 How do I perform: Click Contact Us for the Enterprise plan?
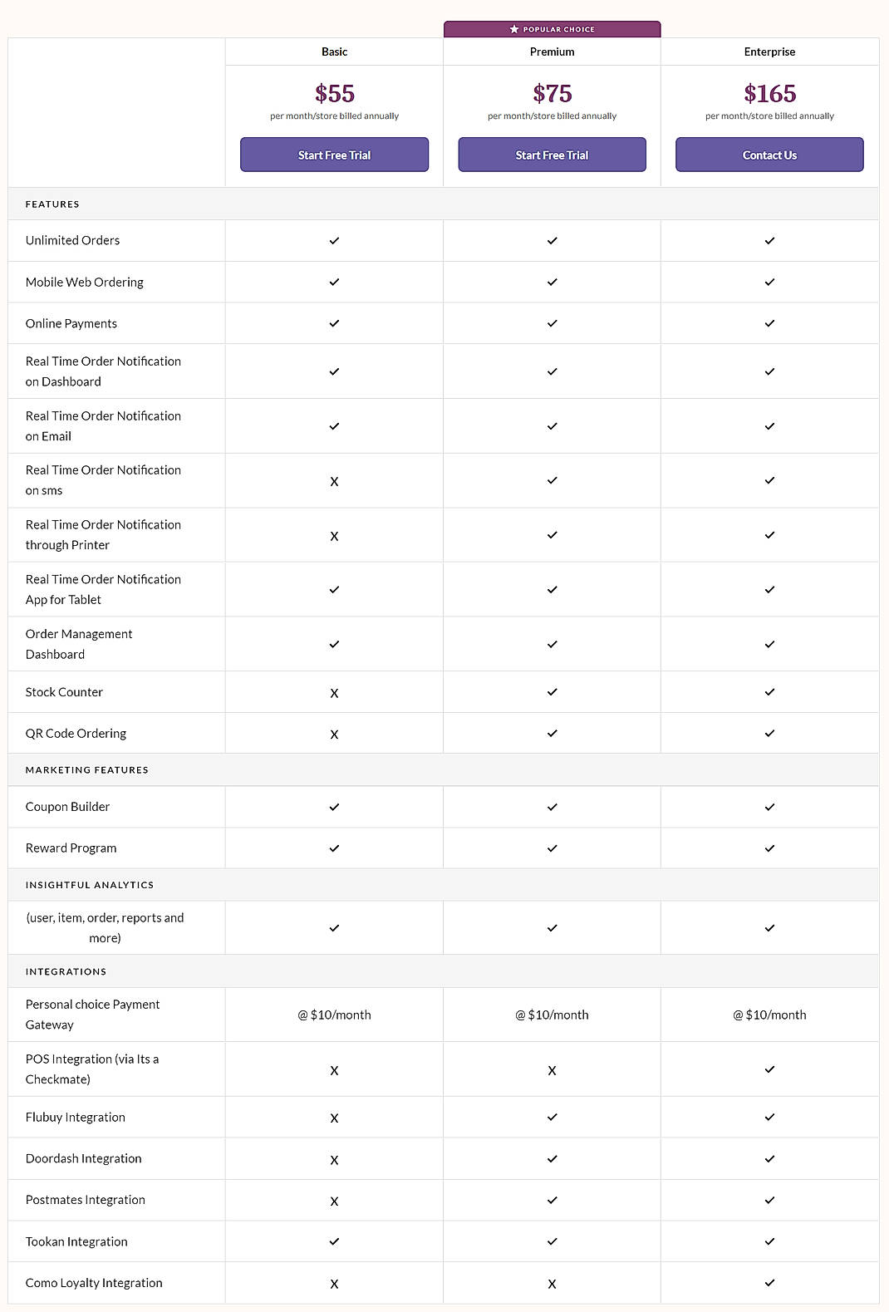point(769,155)
